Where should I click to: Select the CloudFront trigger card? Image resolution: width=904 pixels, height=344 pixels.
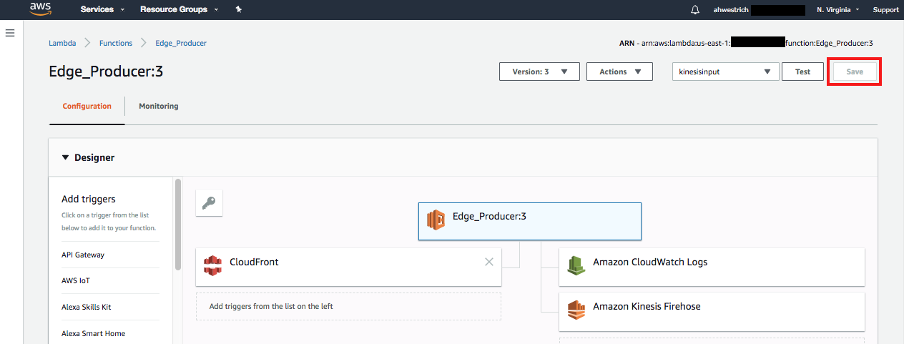(348, 267)
